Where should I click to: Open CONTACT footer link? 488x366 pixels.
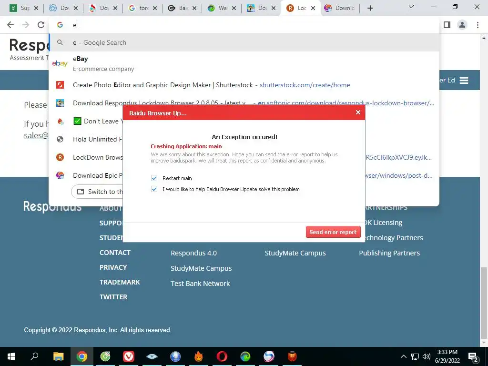[x=115, y=253]
